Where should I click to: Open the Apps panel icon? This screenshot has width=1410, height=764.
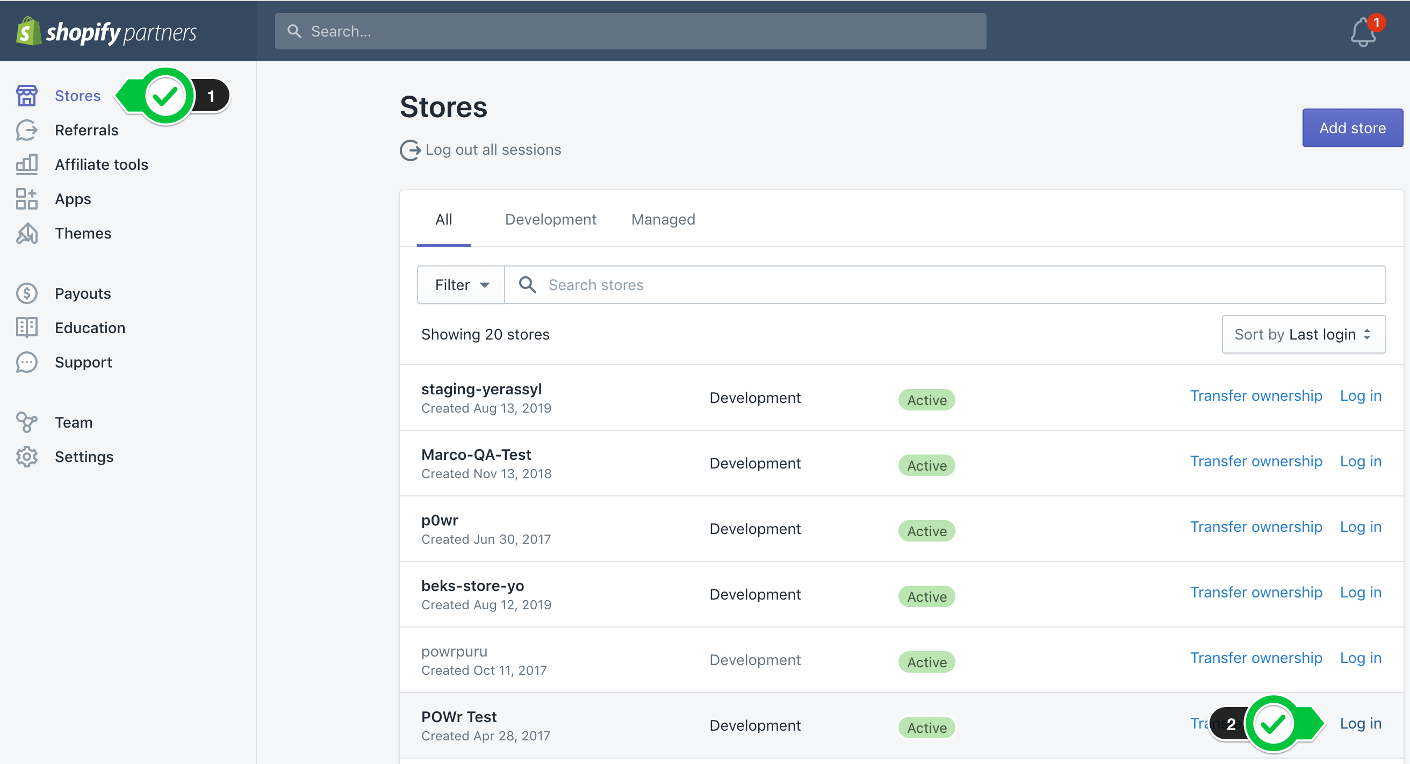[x=26, y=199]
